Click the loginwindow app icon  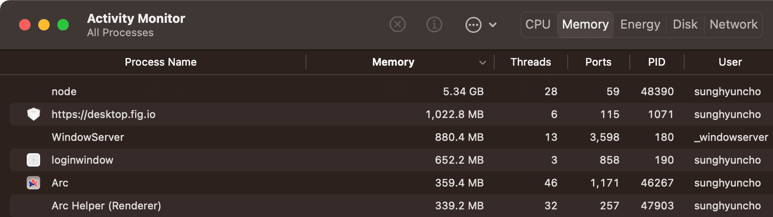33,160
